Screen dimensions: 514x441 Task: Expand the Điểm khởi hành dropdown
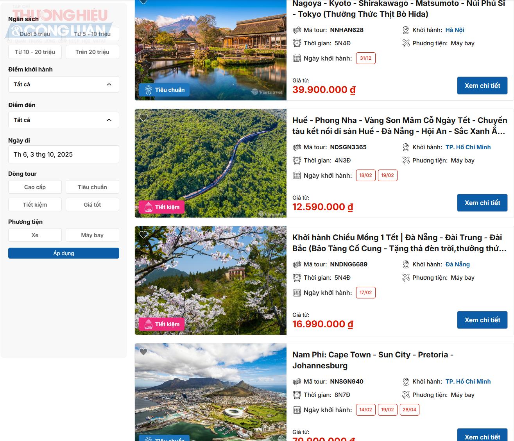(64, 84)
